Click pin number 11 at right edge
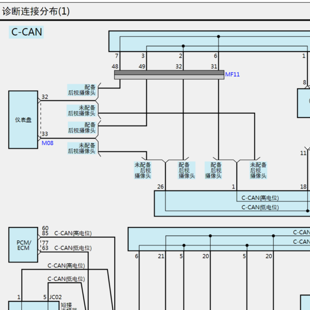310x310 pixels. 303,153
